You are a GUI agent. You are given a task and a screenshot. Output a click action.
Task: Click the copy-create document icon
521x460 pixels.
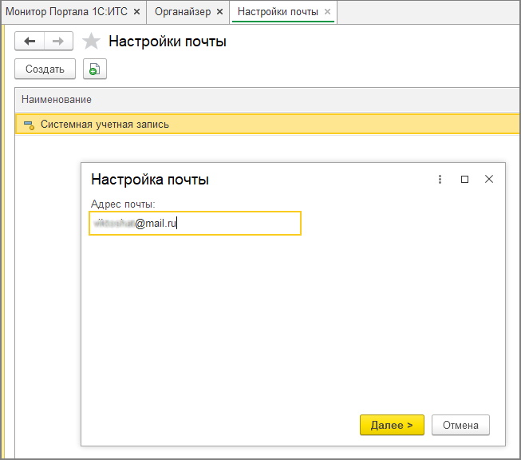(95, 69)
